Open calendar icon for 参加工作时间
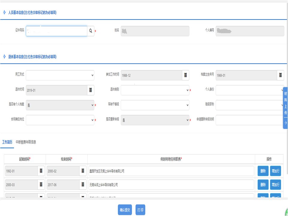 (186, 75)
